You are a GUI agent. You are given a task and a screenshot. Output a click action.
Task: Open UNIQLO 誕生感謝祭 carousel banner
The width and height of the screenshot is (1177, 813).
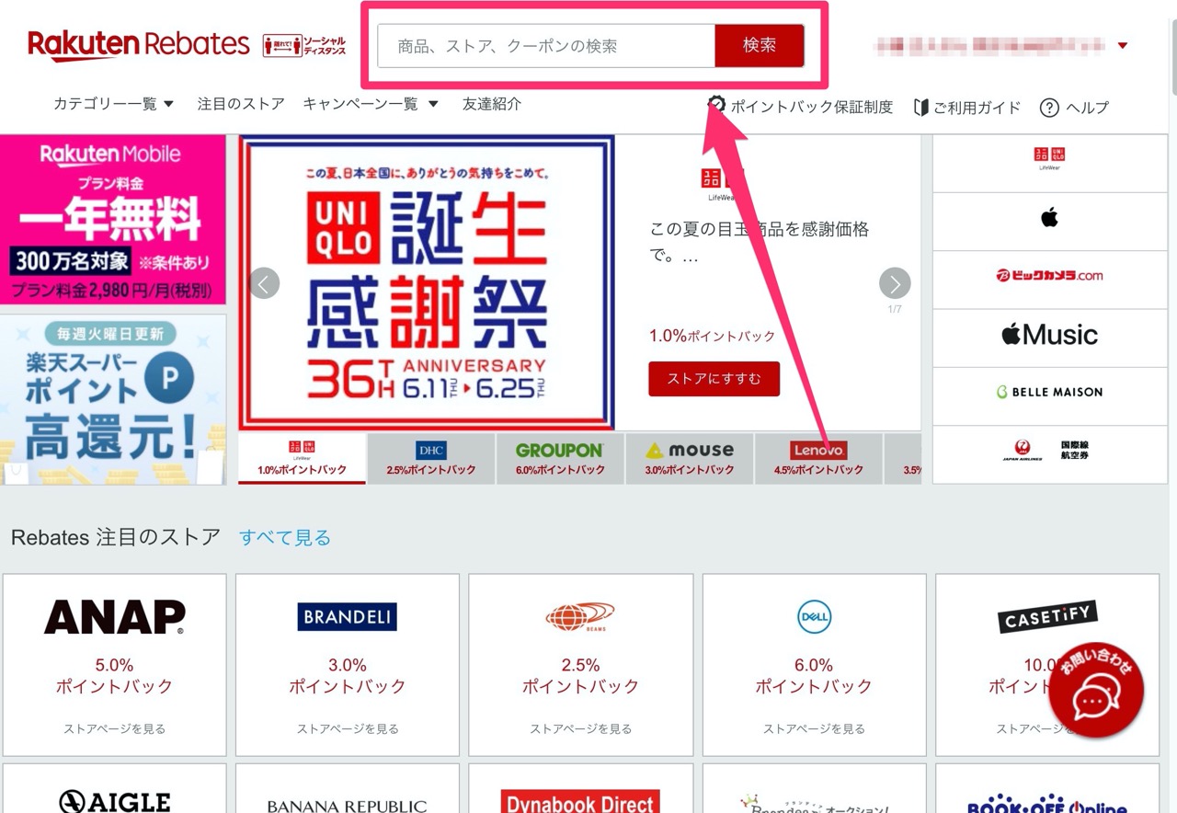pos(427,282)
